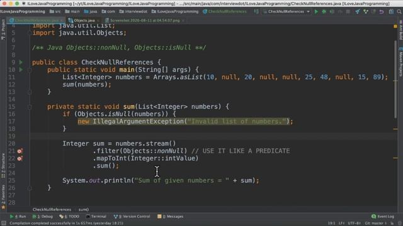Viewport: 403px width, 226px height.
Task: Commit changes using the VCS commit icon
Action: click(x=365, y=11)
